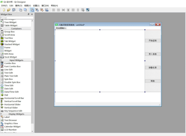Collapse the Display Widgets category

pos(1,114)
